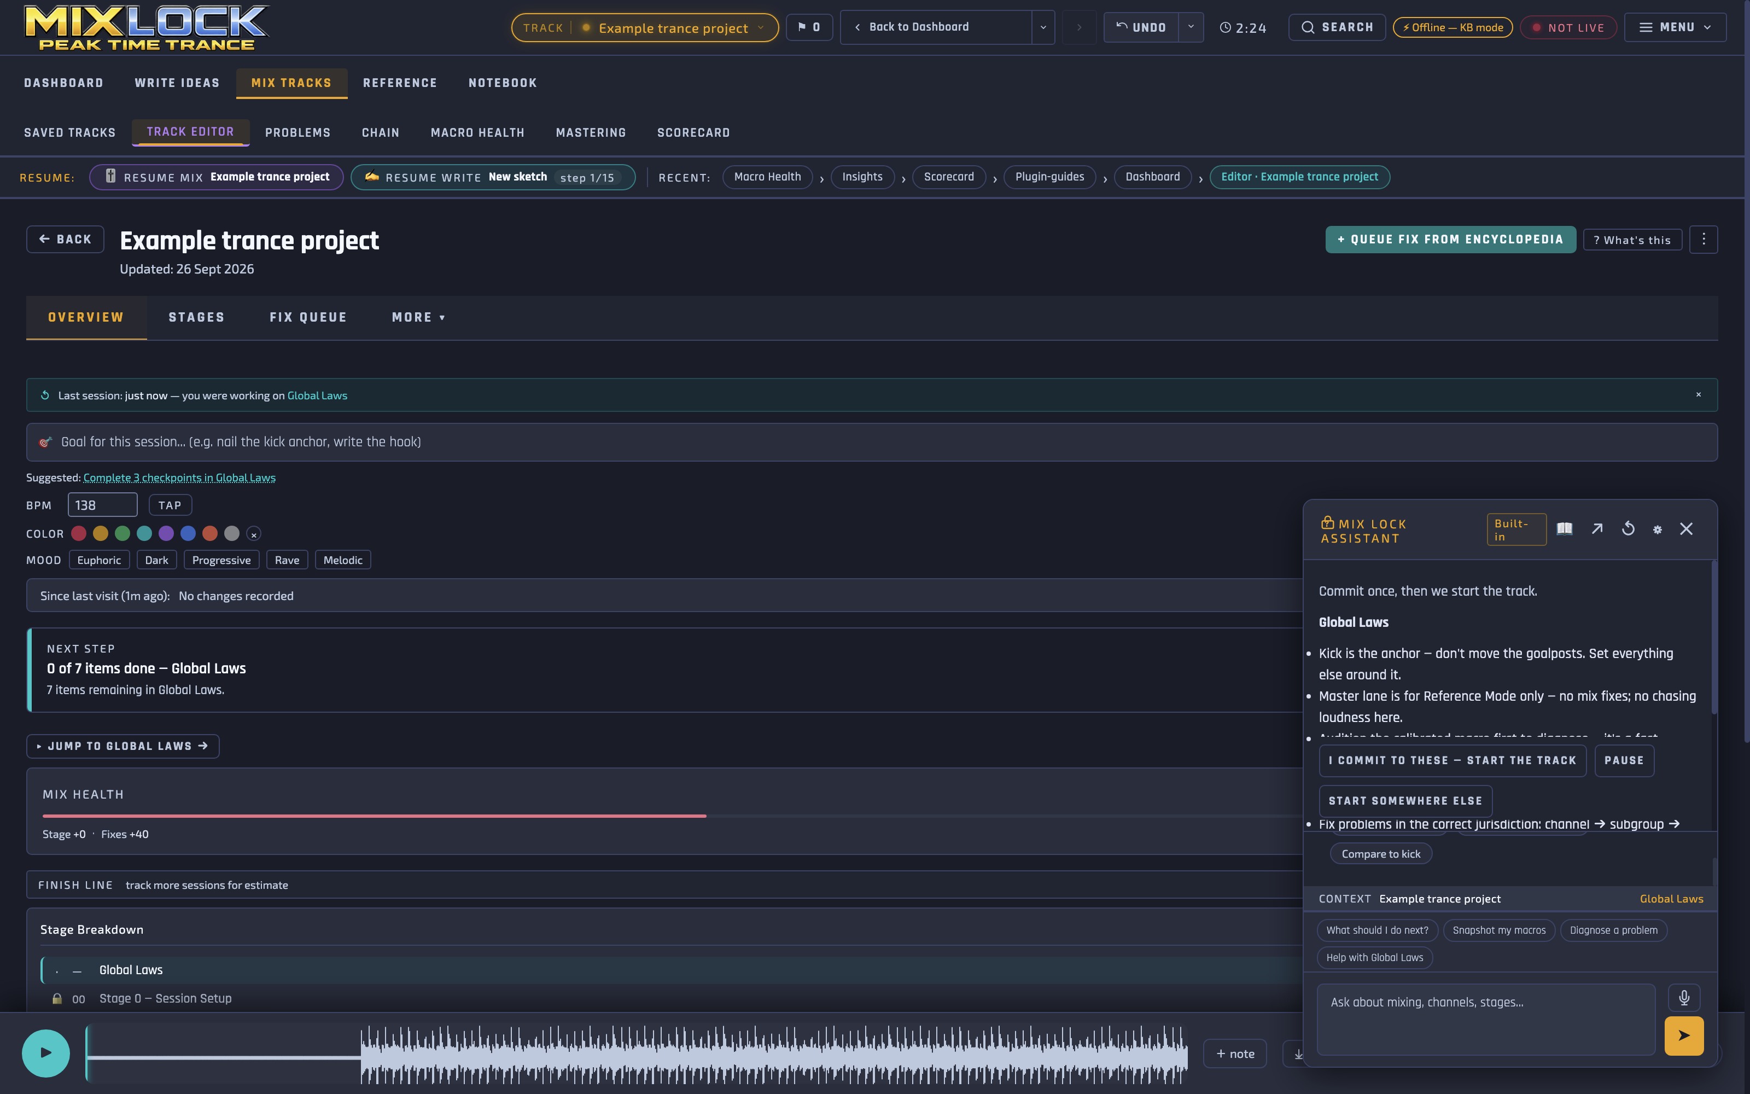Image resolution: width=1750 pixels, height=1094 pixels.
Task: Clear the selected track color
Action: click(x=253, y=534)
